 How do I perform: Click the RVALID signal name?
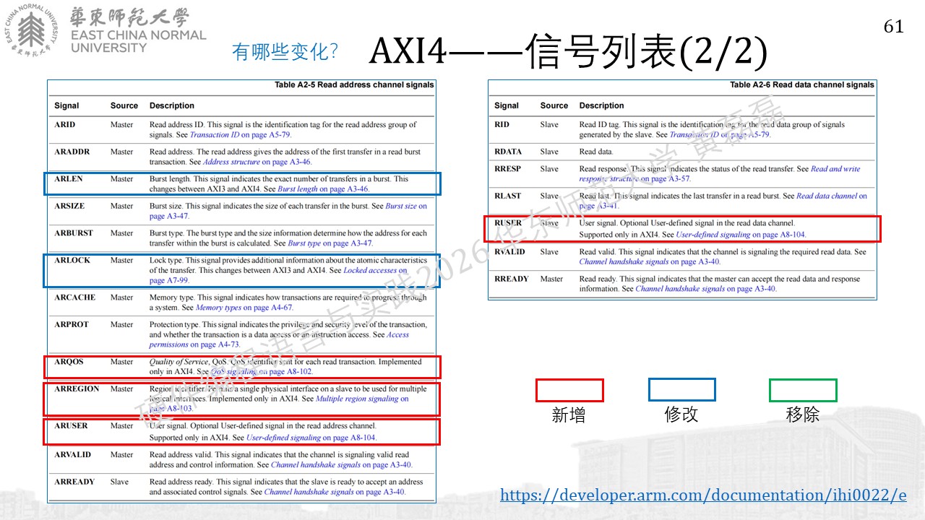click(x=509, y=252)
